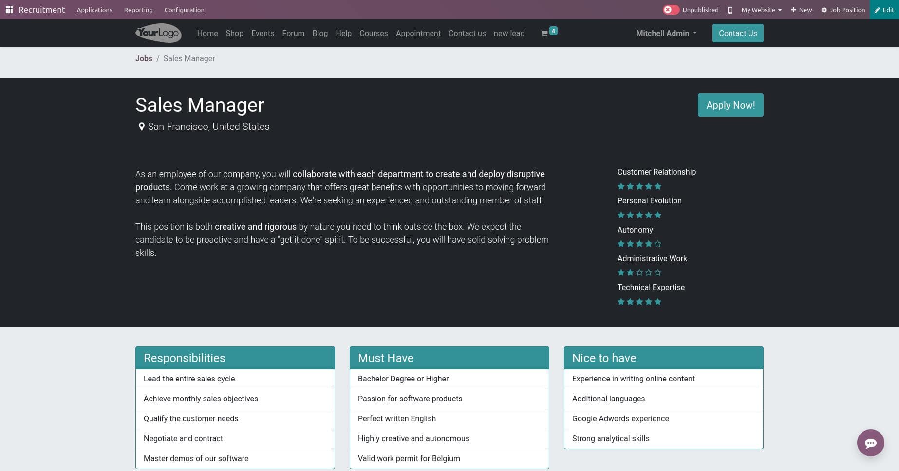Click 'Google Adwords experience' row
The height and width of the screenshot is (471, 899).
[x=664, y=418]
